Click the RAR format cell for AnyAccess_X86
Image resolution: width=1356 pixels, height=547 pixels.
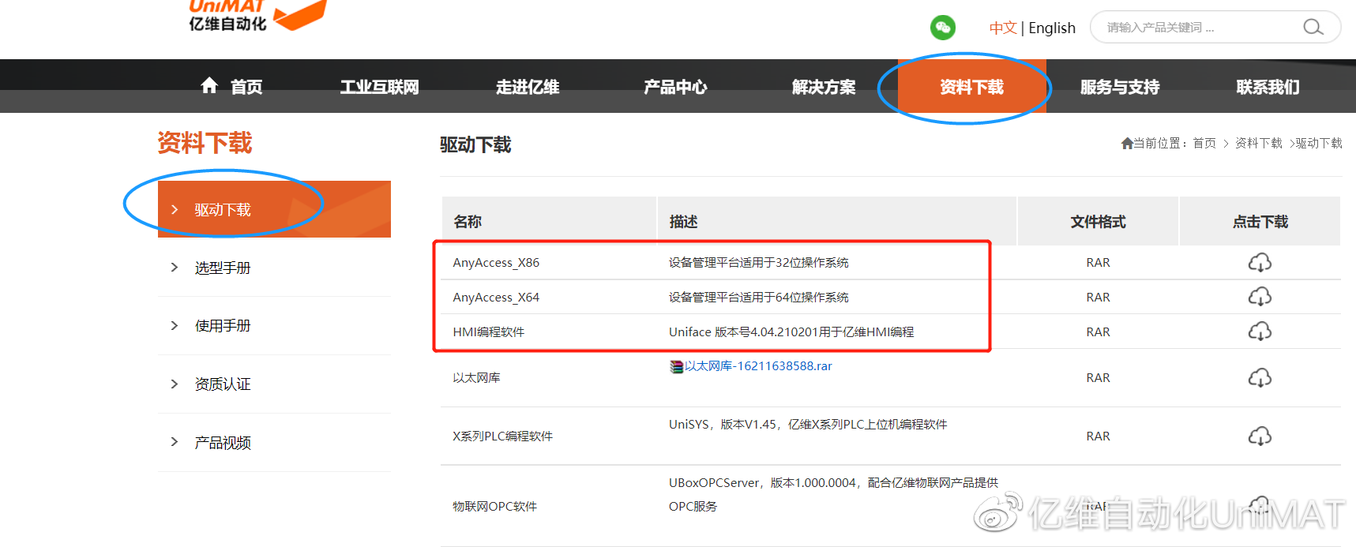pos(1098,263)
